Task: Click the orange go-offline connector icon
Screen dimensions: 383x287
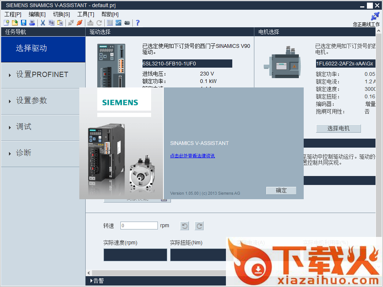Action: click(79, 23)
